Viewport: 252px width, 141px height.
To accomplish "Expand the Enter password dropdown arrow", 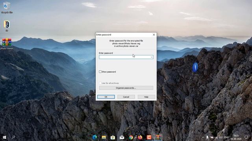I will (x=152, y=57).
